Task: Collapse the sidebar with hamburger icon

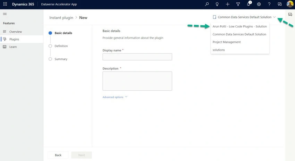Action: (x=5, y=14)
